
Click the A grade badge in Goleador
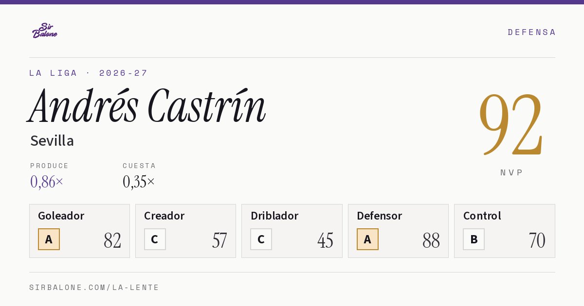point(49,239)
